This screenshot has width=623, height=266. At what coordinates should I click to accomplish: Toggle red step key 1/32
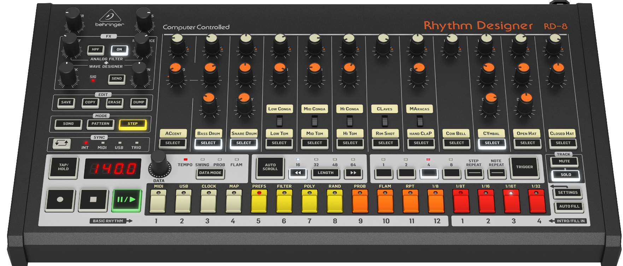537,201
